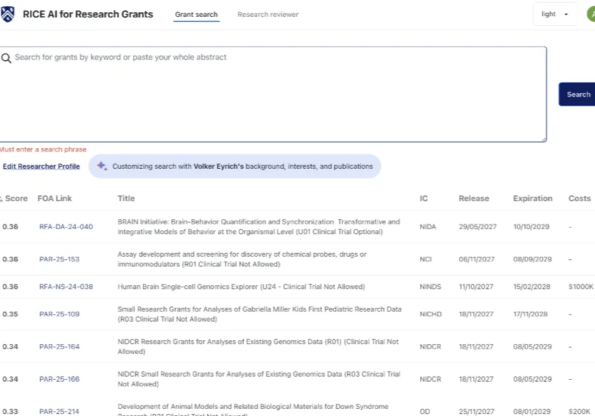595x416 pixels.
Task: Click the Customizing search with Volker Eyrich banner
Action: coord(235,166)
